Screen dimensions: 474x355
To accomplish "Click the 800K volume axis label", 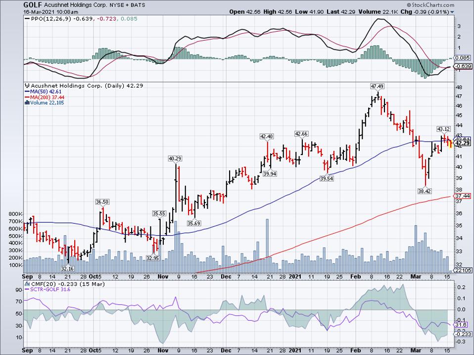I will click(x=16, y=214).
